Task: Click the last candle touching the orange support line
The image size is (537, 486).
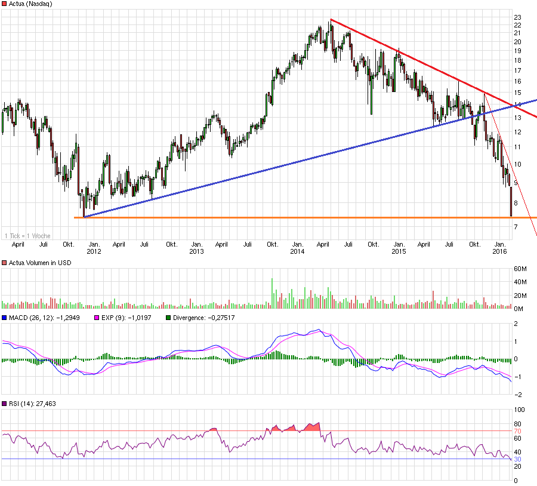Action: [511, 202]
